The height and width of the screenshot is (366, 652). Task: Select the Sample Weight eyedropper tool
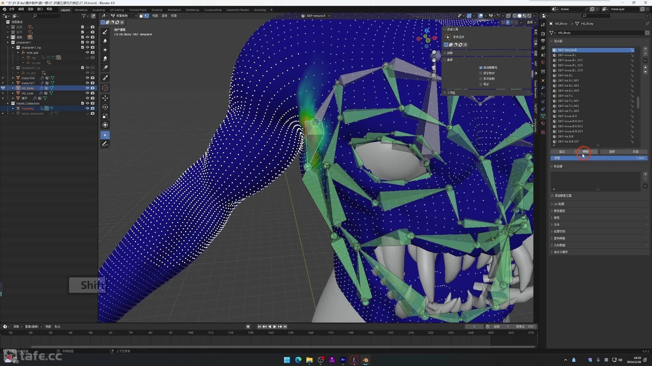(105, 78)
